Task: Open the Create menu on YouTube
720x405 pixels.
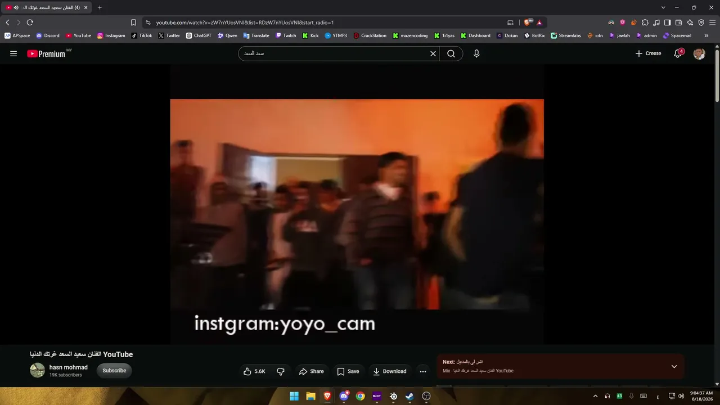Action: [648, 53]
